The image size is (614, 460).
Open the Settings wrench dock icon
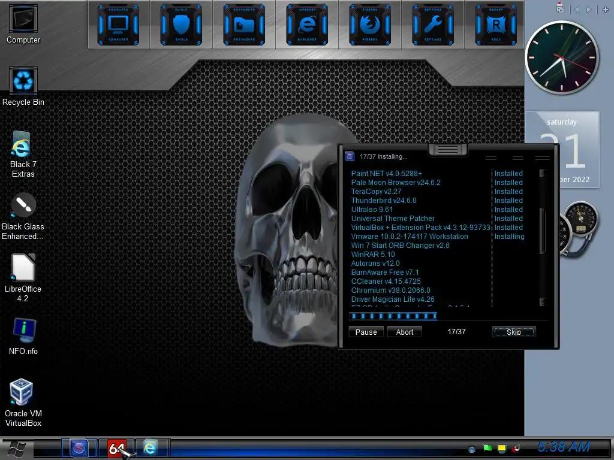coord(433,25)
